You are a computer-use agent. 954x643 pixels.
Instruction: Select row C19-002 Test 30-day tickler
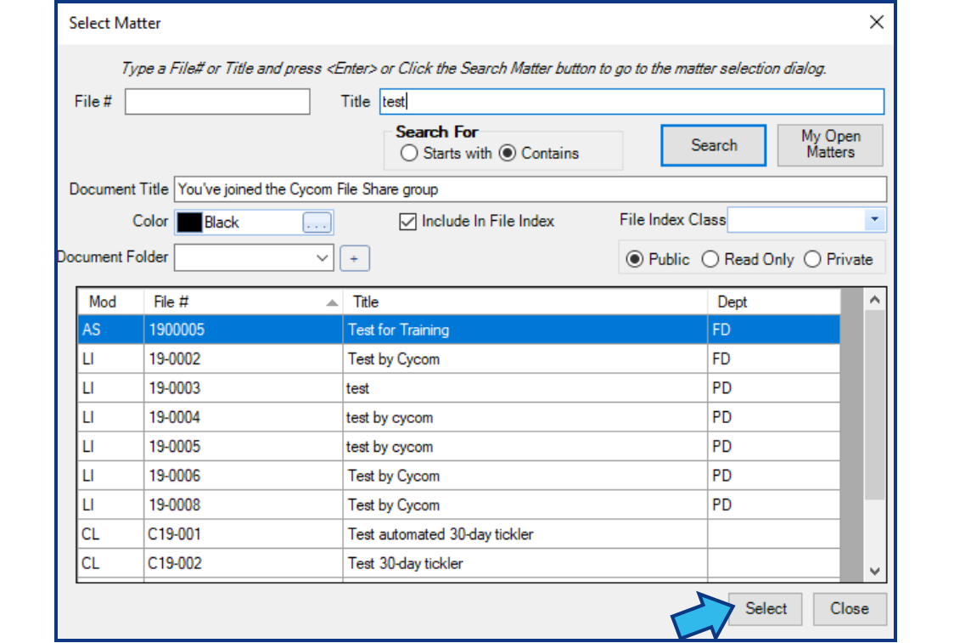(458, 564)
